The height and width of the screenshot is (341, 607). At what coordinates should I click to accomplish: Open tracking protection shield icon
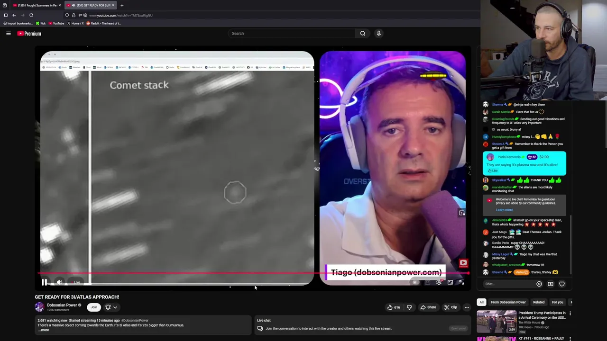coord(67,15)
